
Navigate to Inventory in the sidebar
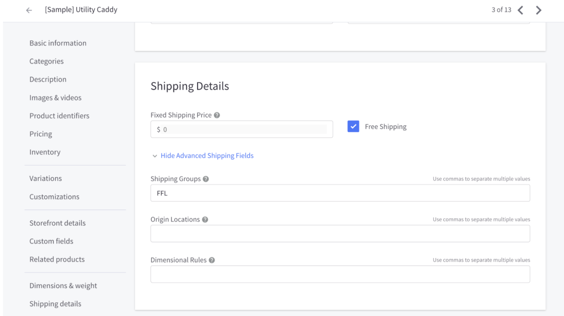(x=45, y=151)
